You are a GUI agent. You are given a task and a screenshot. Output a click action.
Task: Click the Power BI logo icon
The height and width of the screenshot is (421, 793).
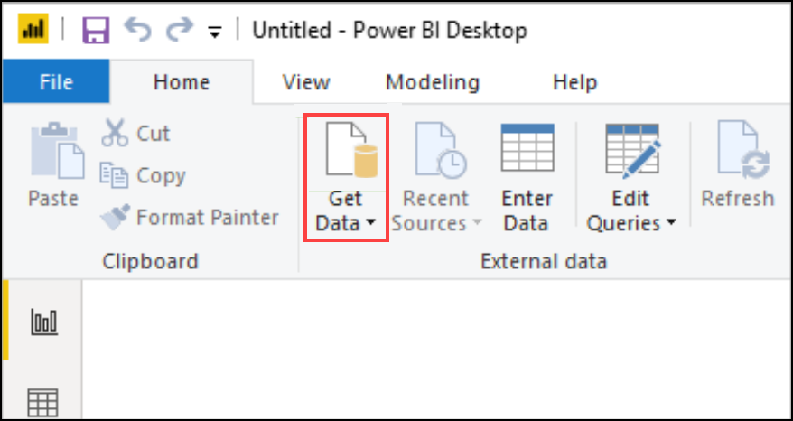pos(33,31)
